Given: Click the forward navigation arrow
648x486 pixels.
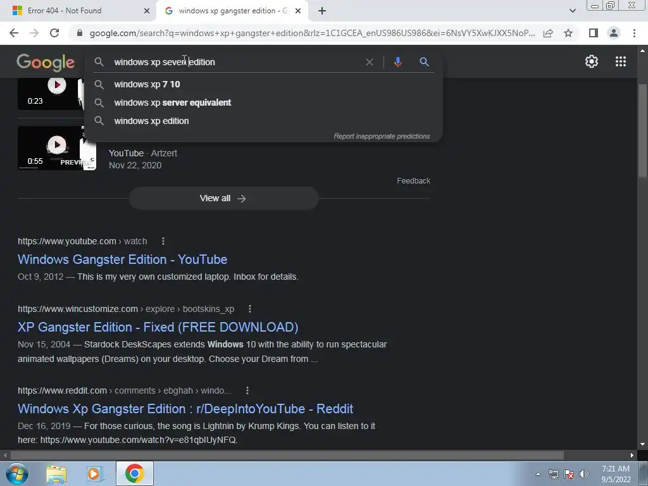Looking at the screenshot, I should pyautogui.click(x=34, y=33).
